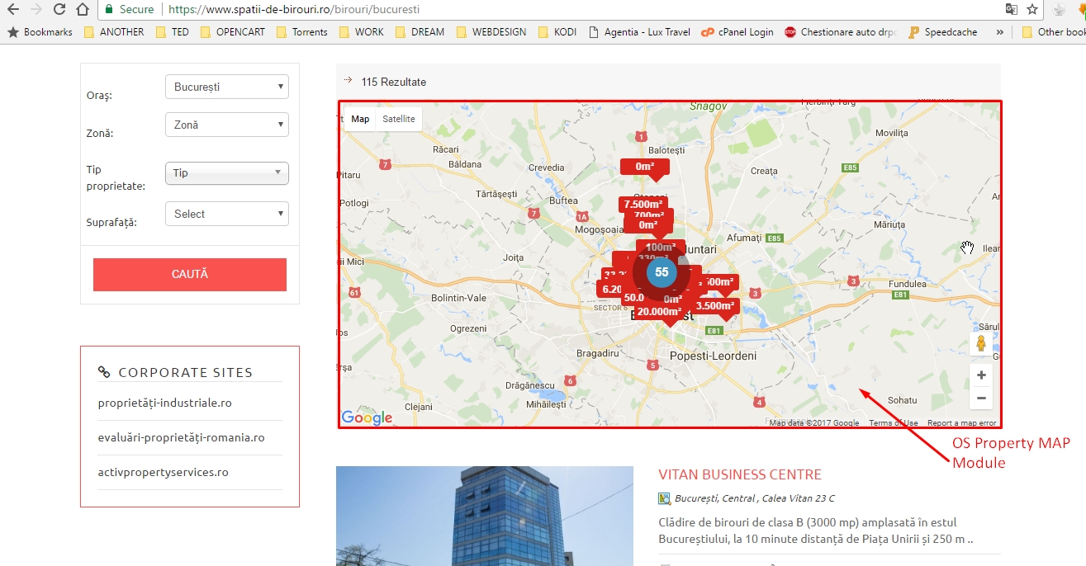Select the Street View pegman icon

coord(981,343)
